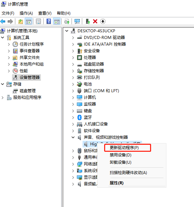This screenshot has width=194, height=207.
Task: Click the security devices key icon
Action: click(x=80, y=51)
